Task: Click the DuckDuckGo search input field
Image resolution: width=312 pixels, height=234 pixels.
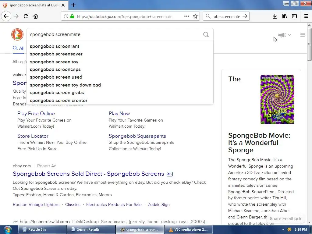Action: pos(115,34)
